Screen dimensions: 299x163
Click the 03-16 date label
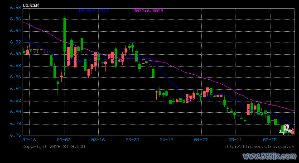pyautogui.click(x=98, y=140)
